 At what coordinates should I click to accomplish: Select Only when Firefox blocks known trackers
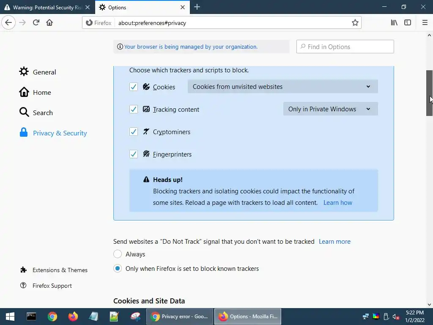tap(118, 268)
